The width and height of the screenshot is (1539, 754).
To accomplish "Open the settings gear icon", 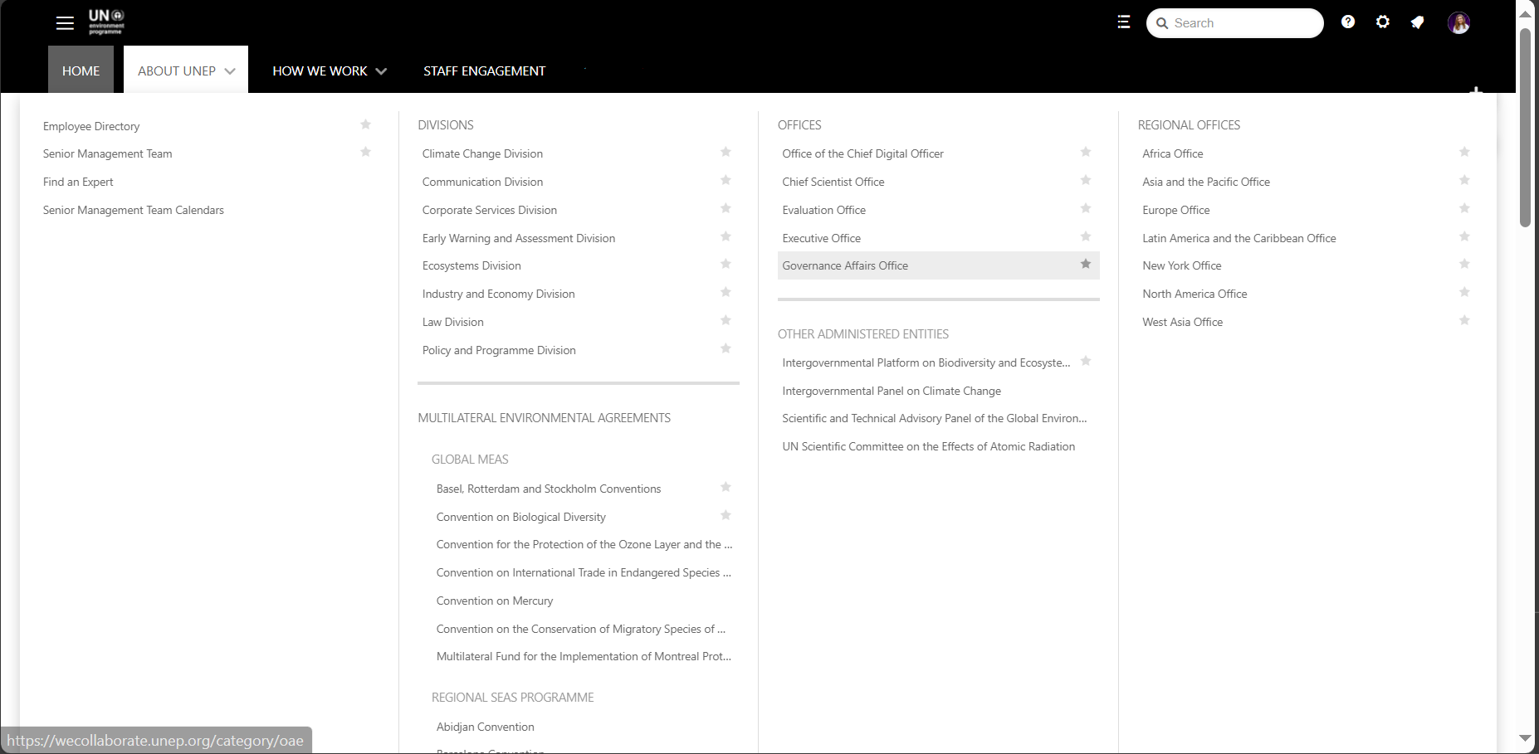I will click(1383, 22).
